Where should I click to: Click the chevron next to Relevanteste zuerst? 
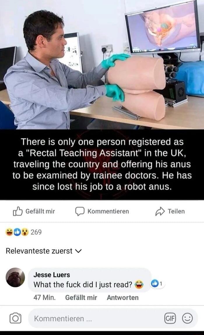click(79, 251)
